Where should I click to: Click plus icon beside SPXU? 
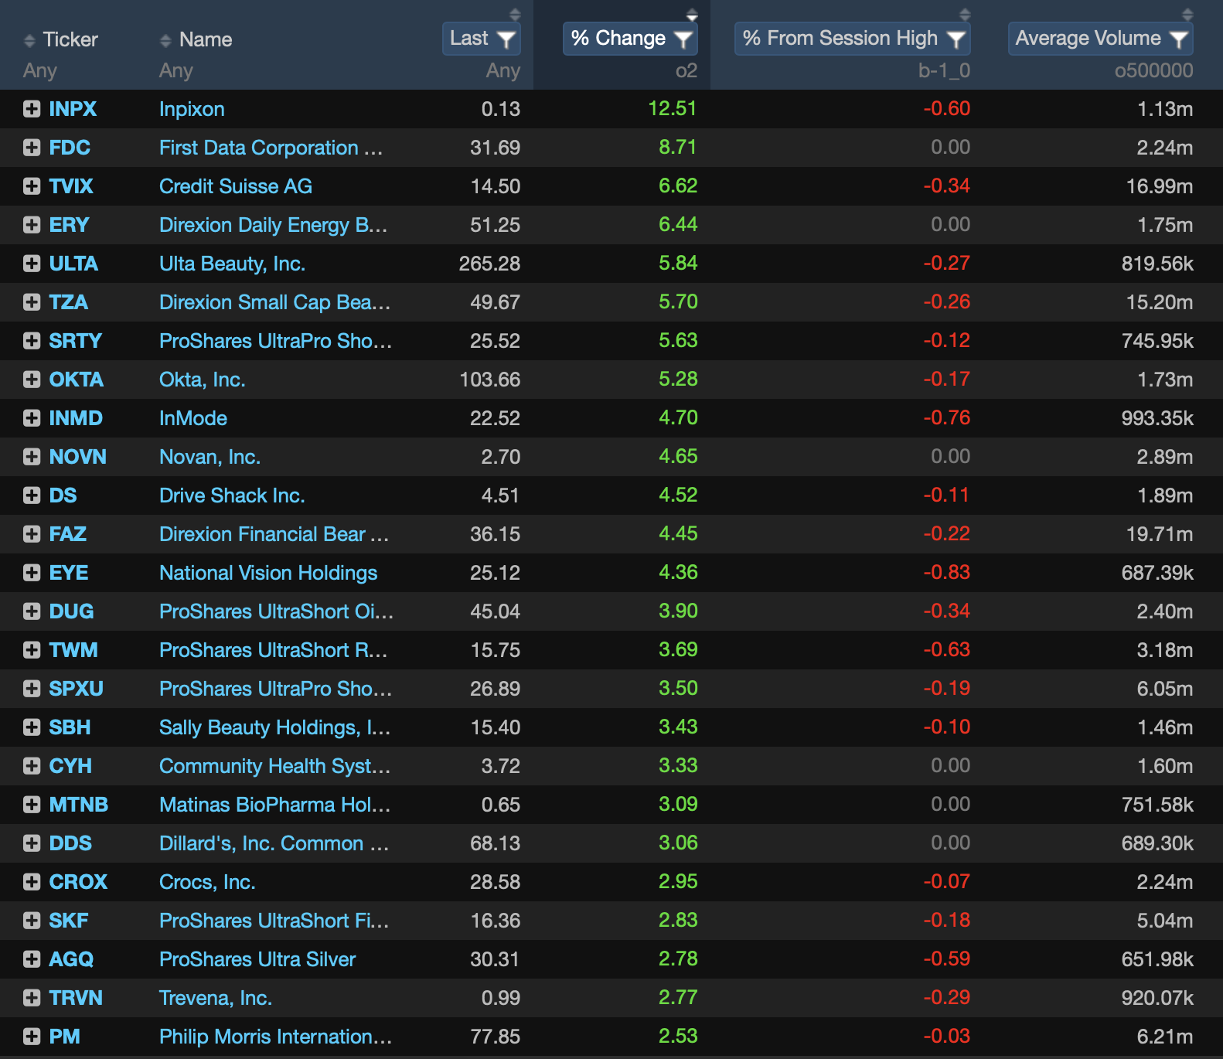32,689
